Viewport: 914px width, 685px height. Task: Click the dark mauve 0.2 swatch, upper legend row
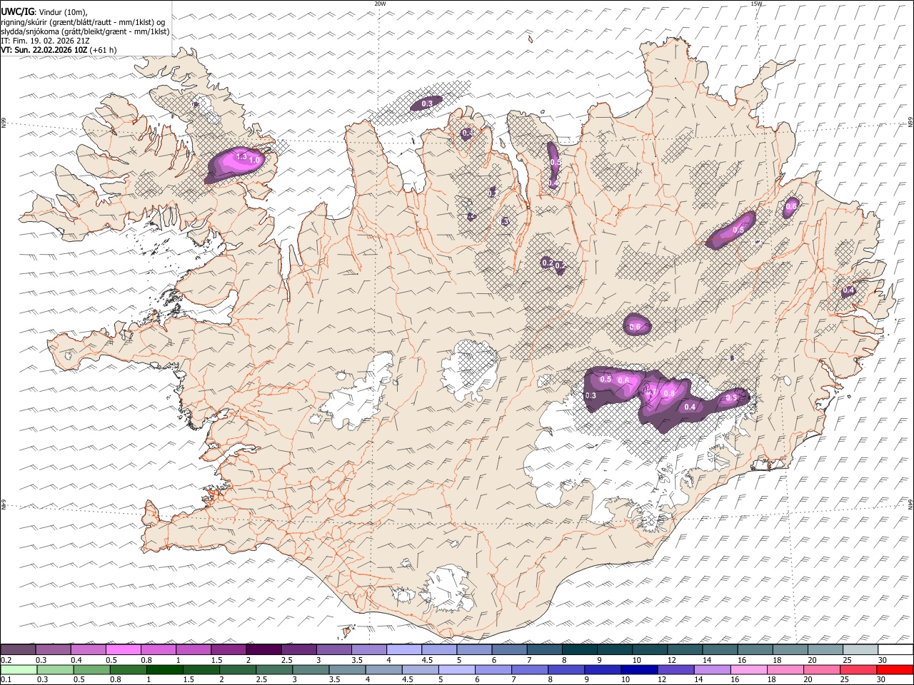[x=18, y=650]
